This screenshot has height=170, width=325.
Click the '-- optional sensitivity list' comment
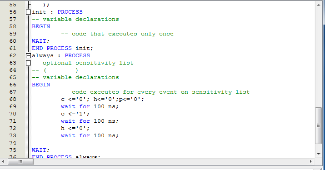(x=82, y=63)
